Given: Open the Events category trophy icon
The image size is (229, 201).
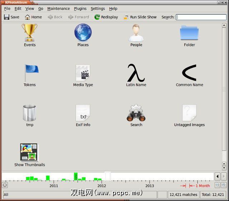Looking at the screenshot, I should 30,33.
